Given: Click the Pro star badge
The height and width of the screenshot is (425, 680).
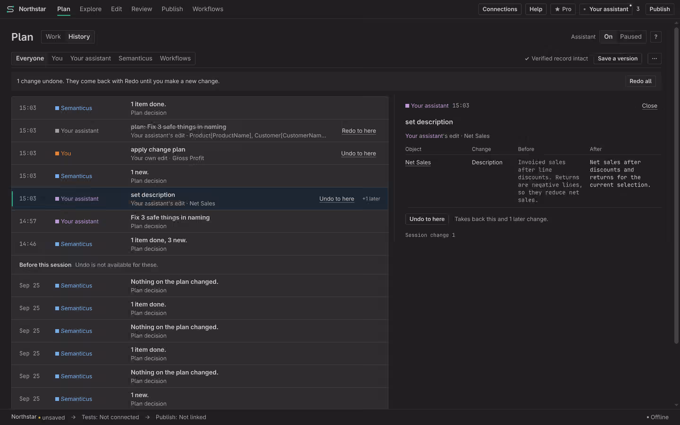Looking at the screenshot, I should tap(563, 9).
